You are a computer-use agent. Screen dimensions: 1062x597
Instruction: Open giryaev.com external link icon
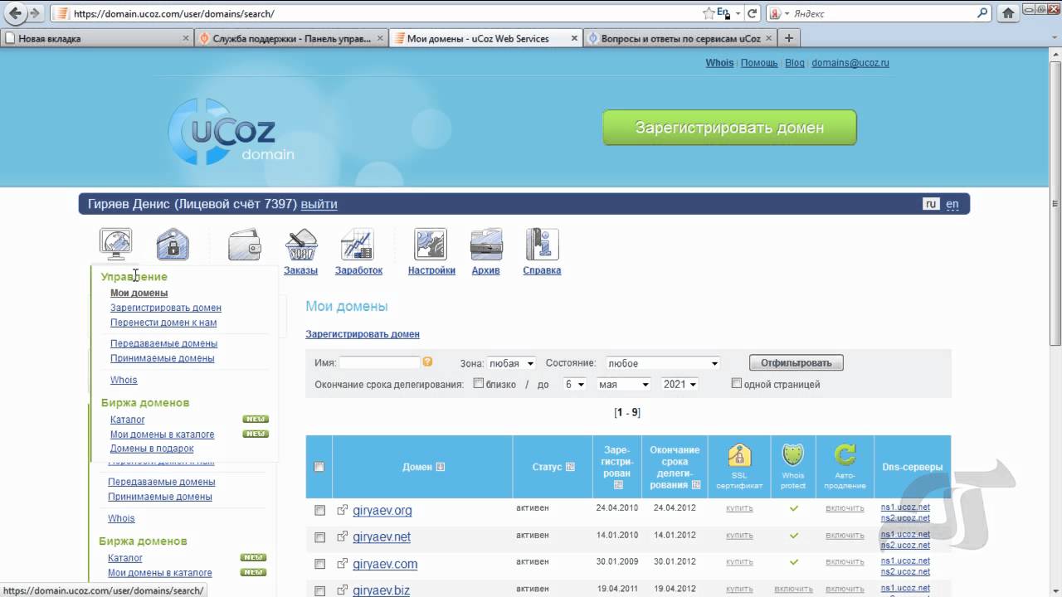click(x=342, y=563)
